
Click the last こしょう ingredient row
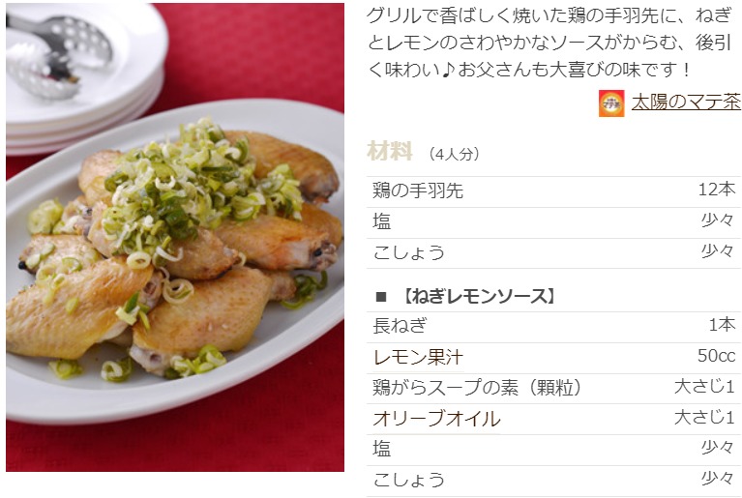pos(553,481)
